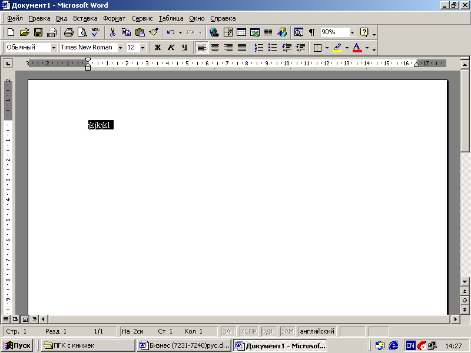Click the Пуск start button
Viewport: 471px width, 353px height.
click(17, 345)
